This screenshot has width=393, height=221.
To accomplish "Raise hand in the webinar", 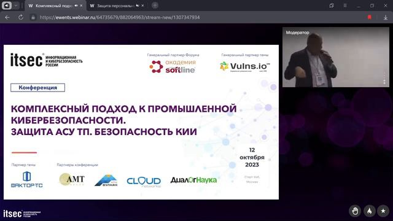I will 355,211.
